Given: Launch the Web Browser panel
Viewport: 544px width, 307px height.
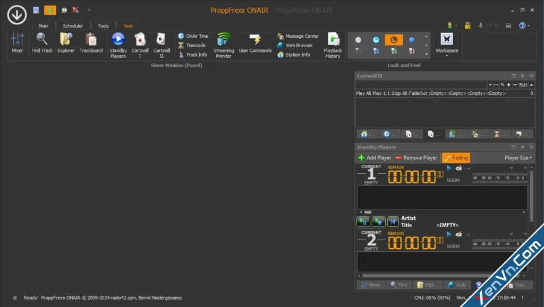Looking at the screenshot, I should [x=295, y=46].
